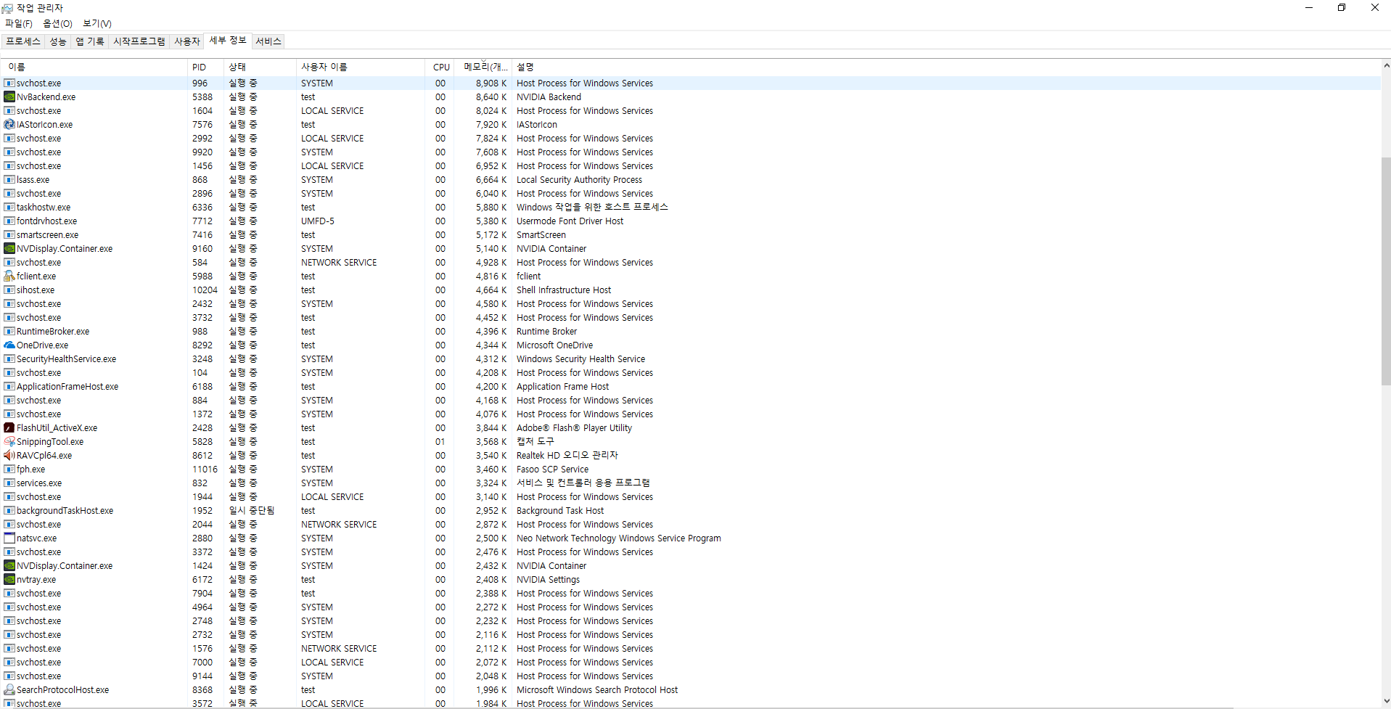1391x709 pixels.
Task: Open the 보기(V) menu
Action: coord(97,24)
